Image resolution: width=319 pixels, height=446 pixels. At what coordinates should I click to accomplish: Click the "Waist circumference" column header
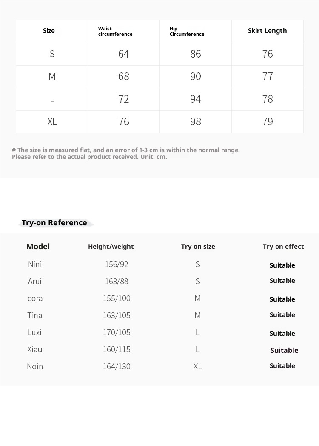(115, 32)
